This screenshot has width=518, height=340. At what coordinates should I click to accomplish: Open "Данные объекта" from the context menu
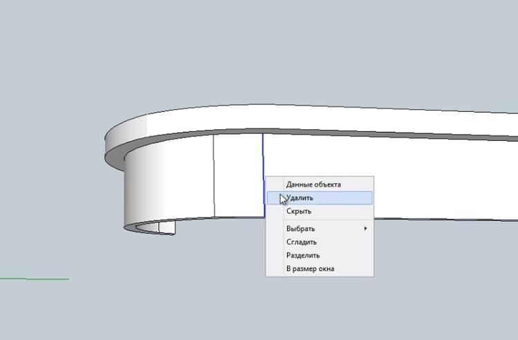pyautogui.click(x=313, y=185)
